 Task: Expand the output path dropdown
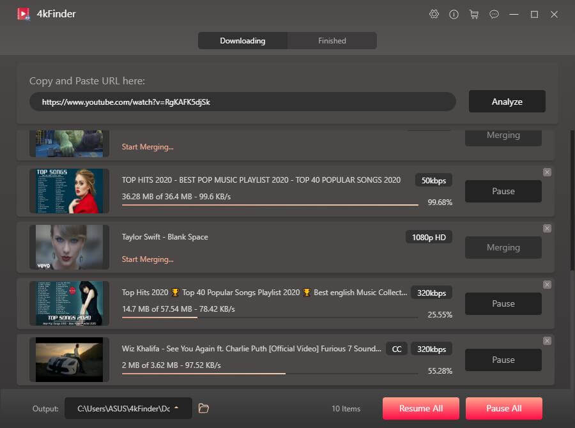click(x=176, y=408)
